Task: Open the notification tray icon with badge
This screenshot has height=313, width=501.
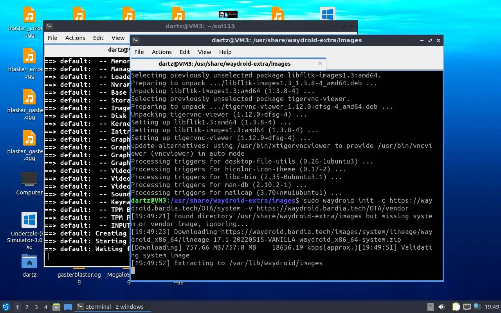Action: pyautogui.click(x=477, y=307)
